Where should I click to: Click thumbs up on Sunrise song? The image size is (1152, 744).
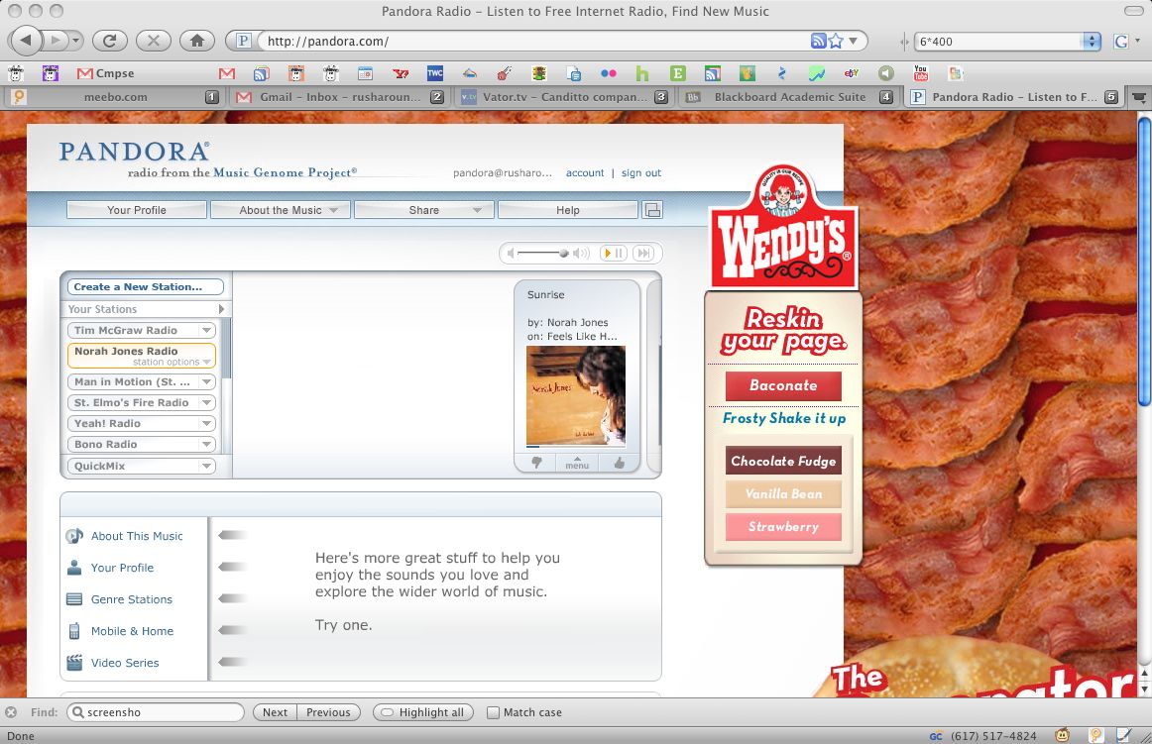620,463
